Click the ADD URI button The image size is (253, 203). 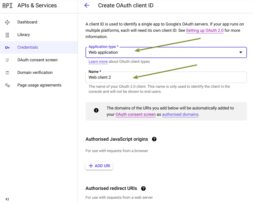99,166
